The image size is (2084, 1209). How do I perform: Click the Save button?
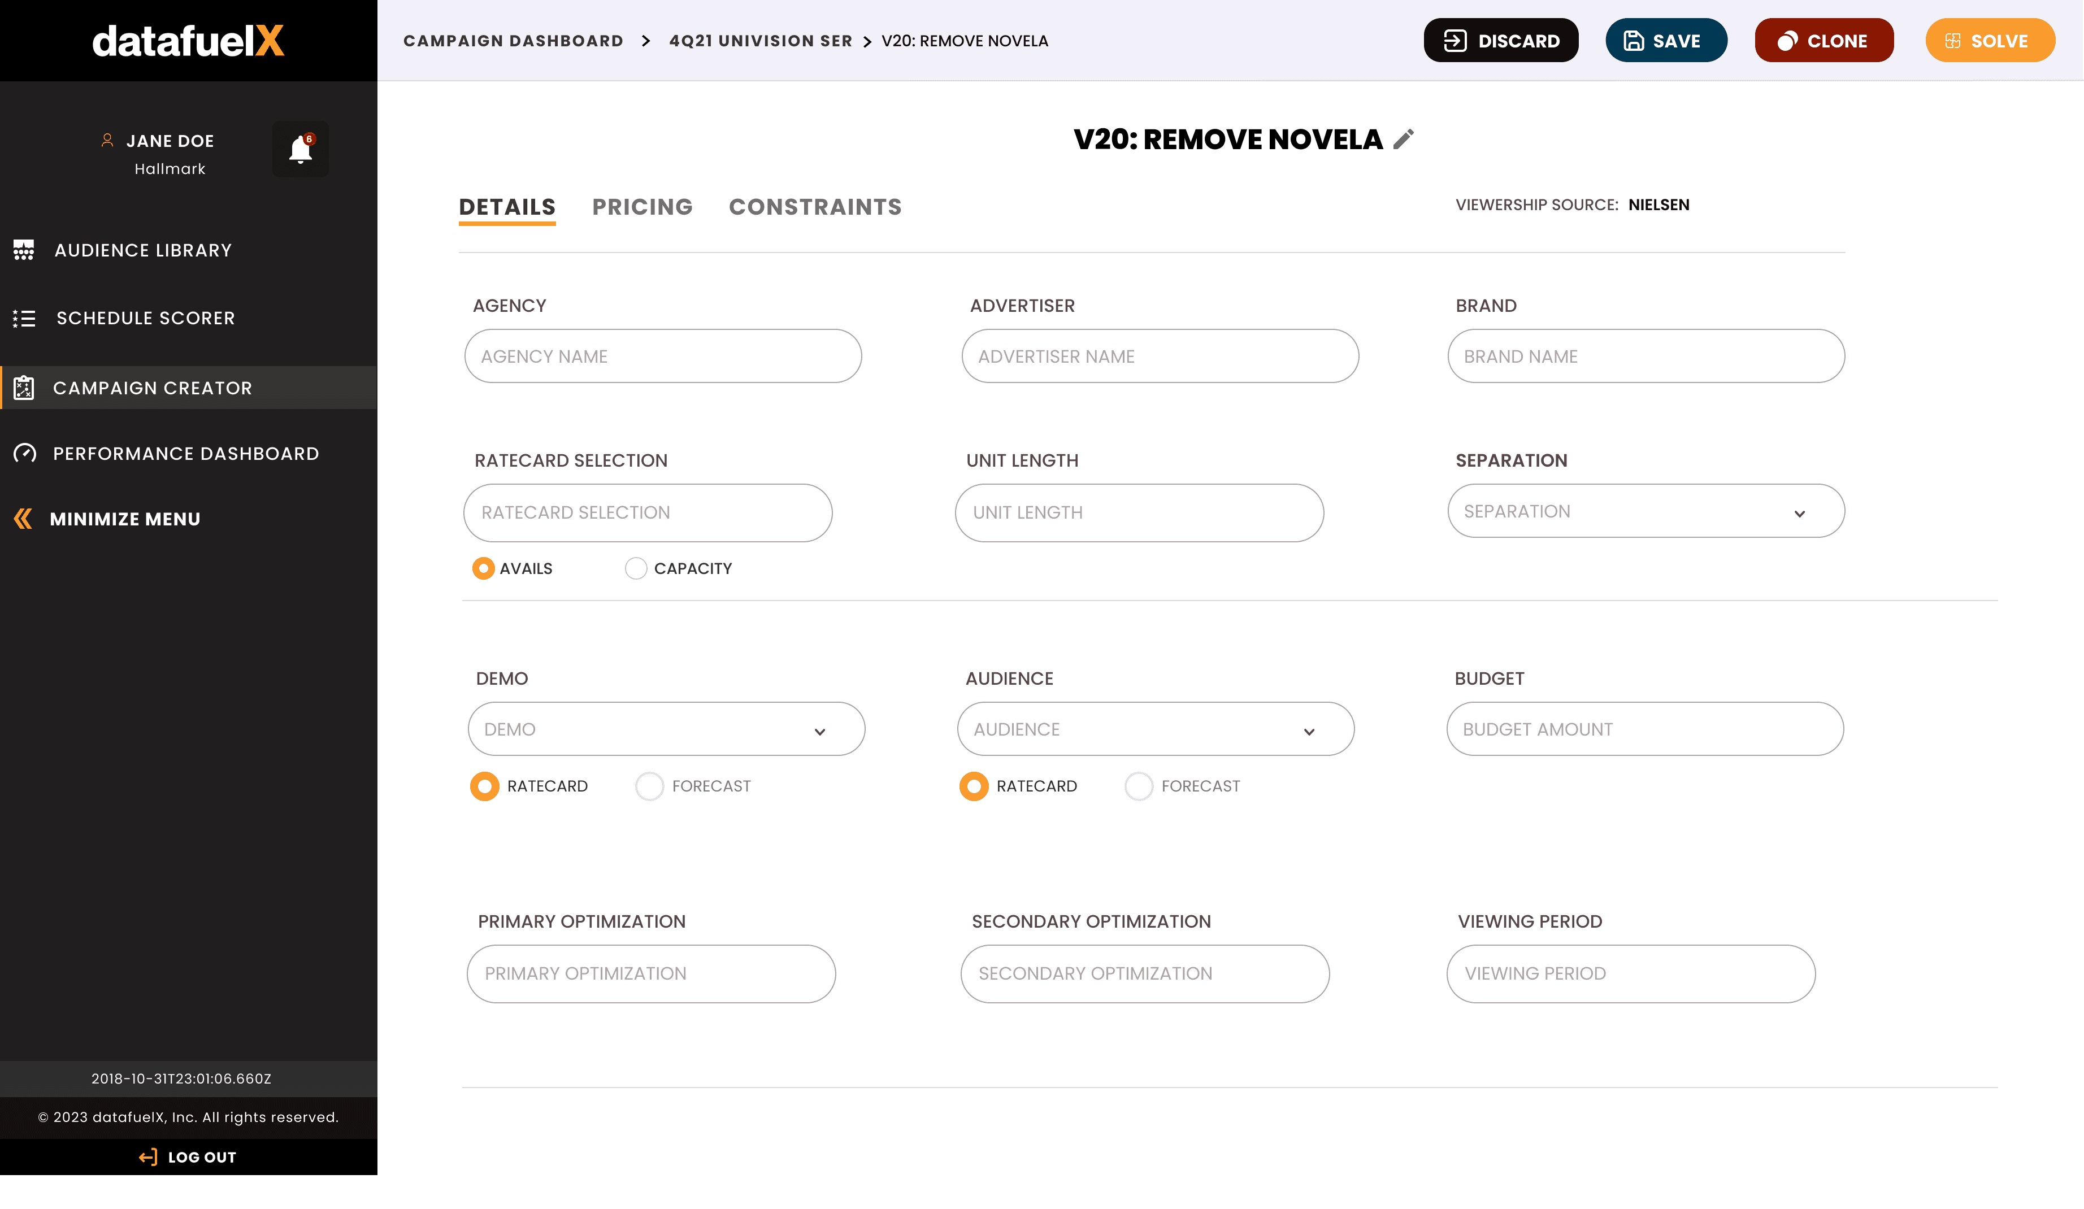point(1666,41)
